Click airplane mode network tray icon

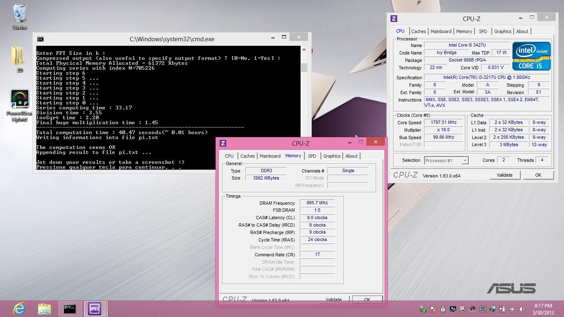pos(512,309)
